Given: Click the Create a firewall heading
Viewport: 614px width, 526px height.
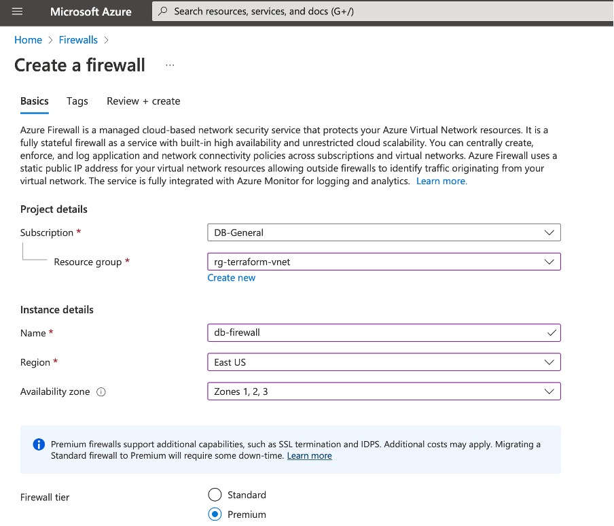Looking at the screenshot, I should tap(79, 65).
